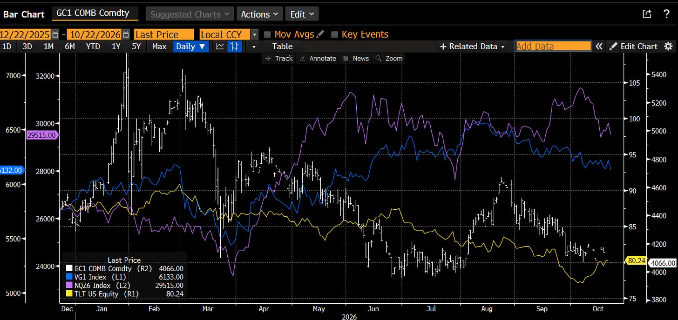
Task: Activate the Track crosshair tool
Action: [x=279, y=58]
